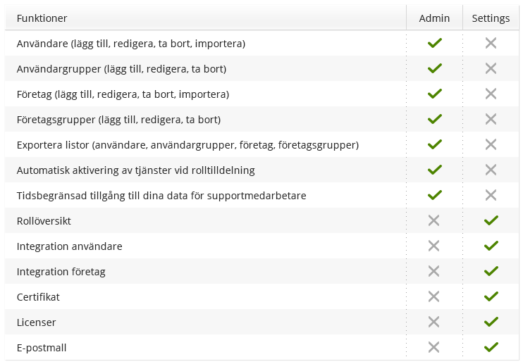Click Admin checkmark for Användargrupper row
523x364 pixels.
click(x=435, y=69)
